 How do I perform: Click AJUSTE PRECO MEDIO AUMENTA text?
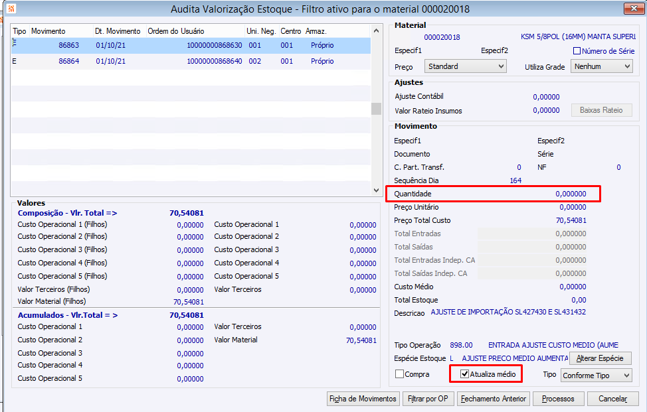tap(515, 358)
